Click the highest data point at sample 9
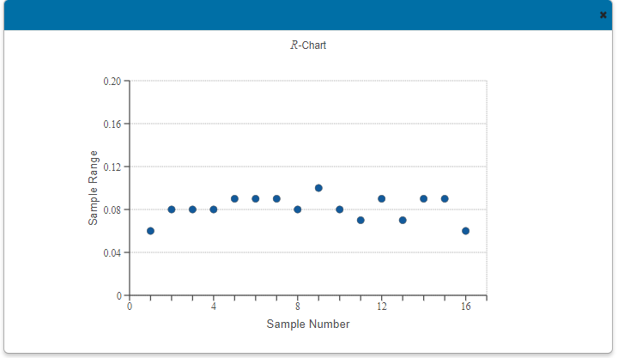The width and height of the screenshot is (618, 358). (318, 188)
